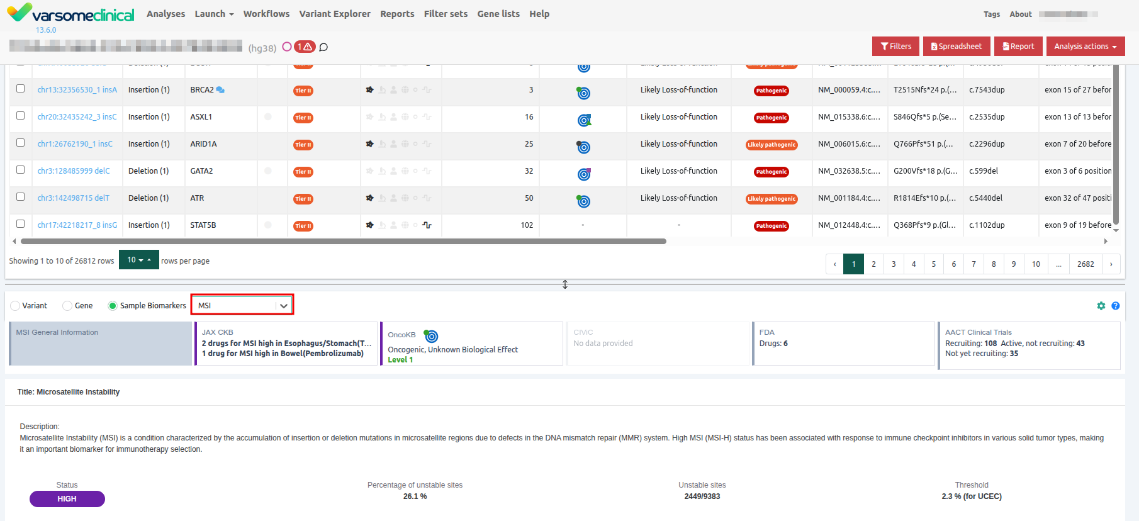Open the settings gear in the biomarker panel
The height and width of the screenshot is (521, 1139).
click(1101, 306)
